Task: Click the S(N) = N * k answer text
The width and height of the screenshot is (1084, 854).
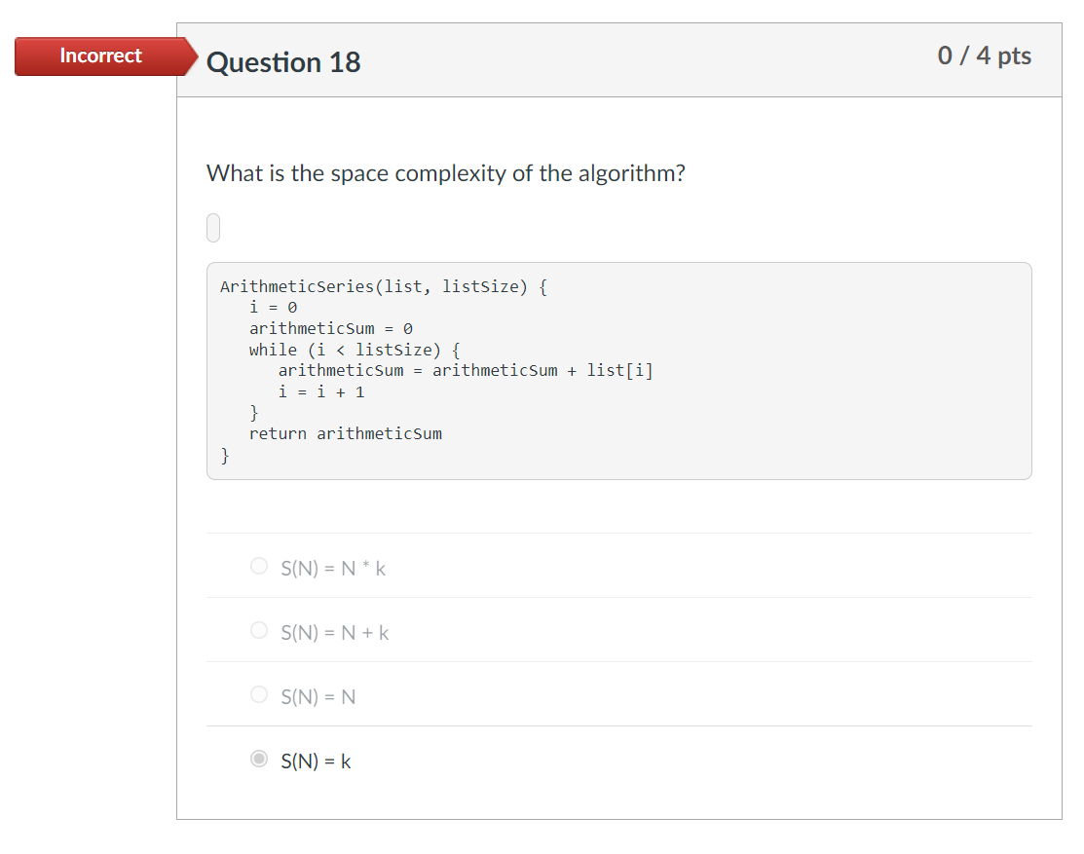Action: click(x=332, y=567)
